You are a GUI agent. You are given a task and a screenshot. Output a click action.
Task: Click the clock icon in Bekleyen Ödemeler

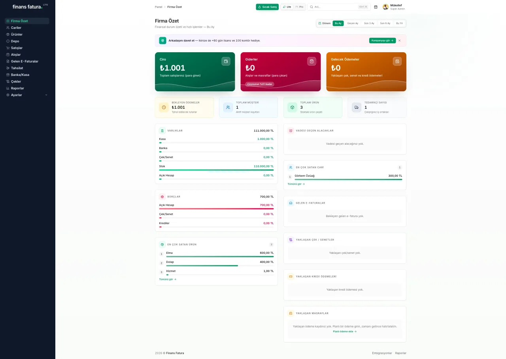[x=164, y=107]
